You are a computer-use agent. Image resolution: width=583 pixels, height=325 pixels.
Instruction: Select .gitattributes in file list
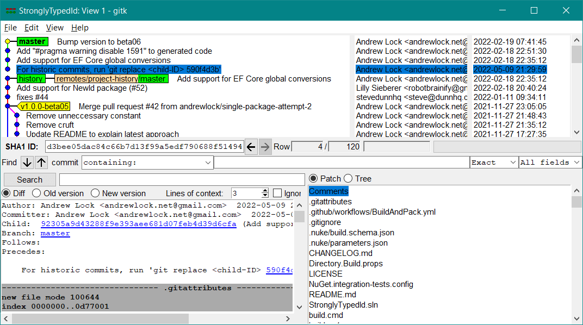pos(331,202)
